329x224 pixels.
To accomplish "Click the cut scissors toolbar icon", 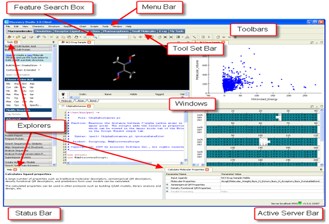I will pyautogui.click(x=57, y=37).
